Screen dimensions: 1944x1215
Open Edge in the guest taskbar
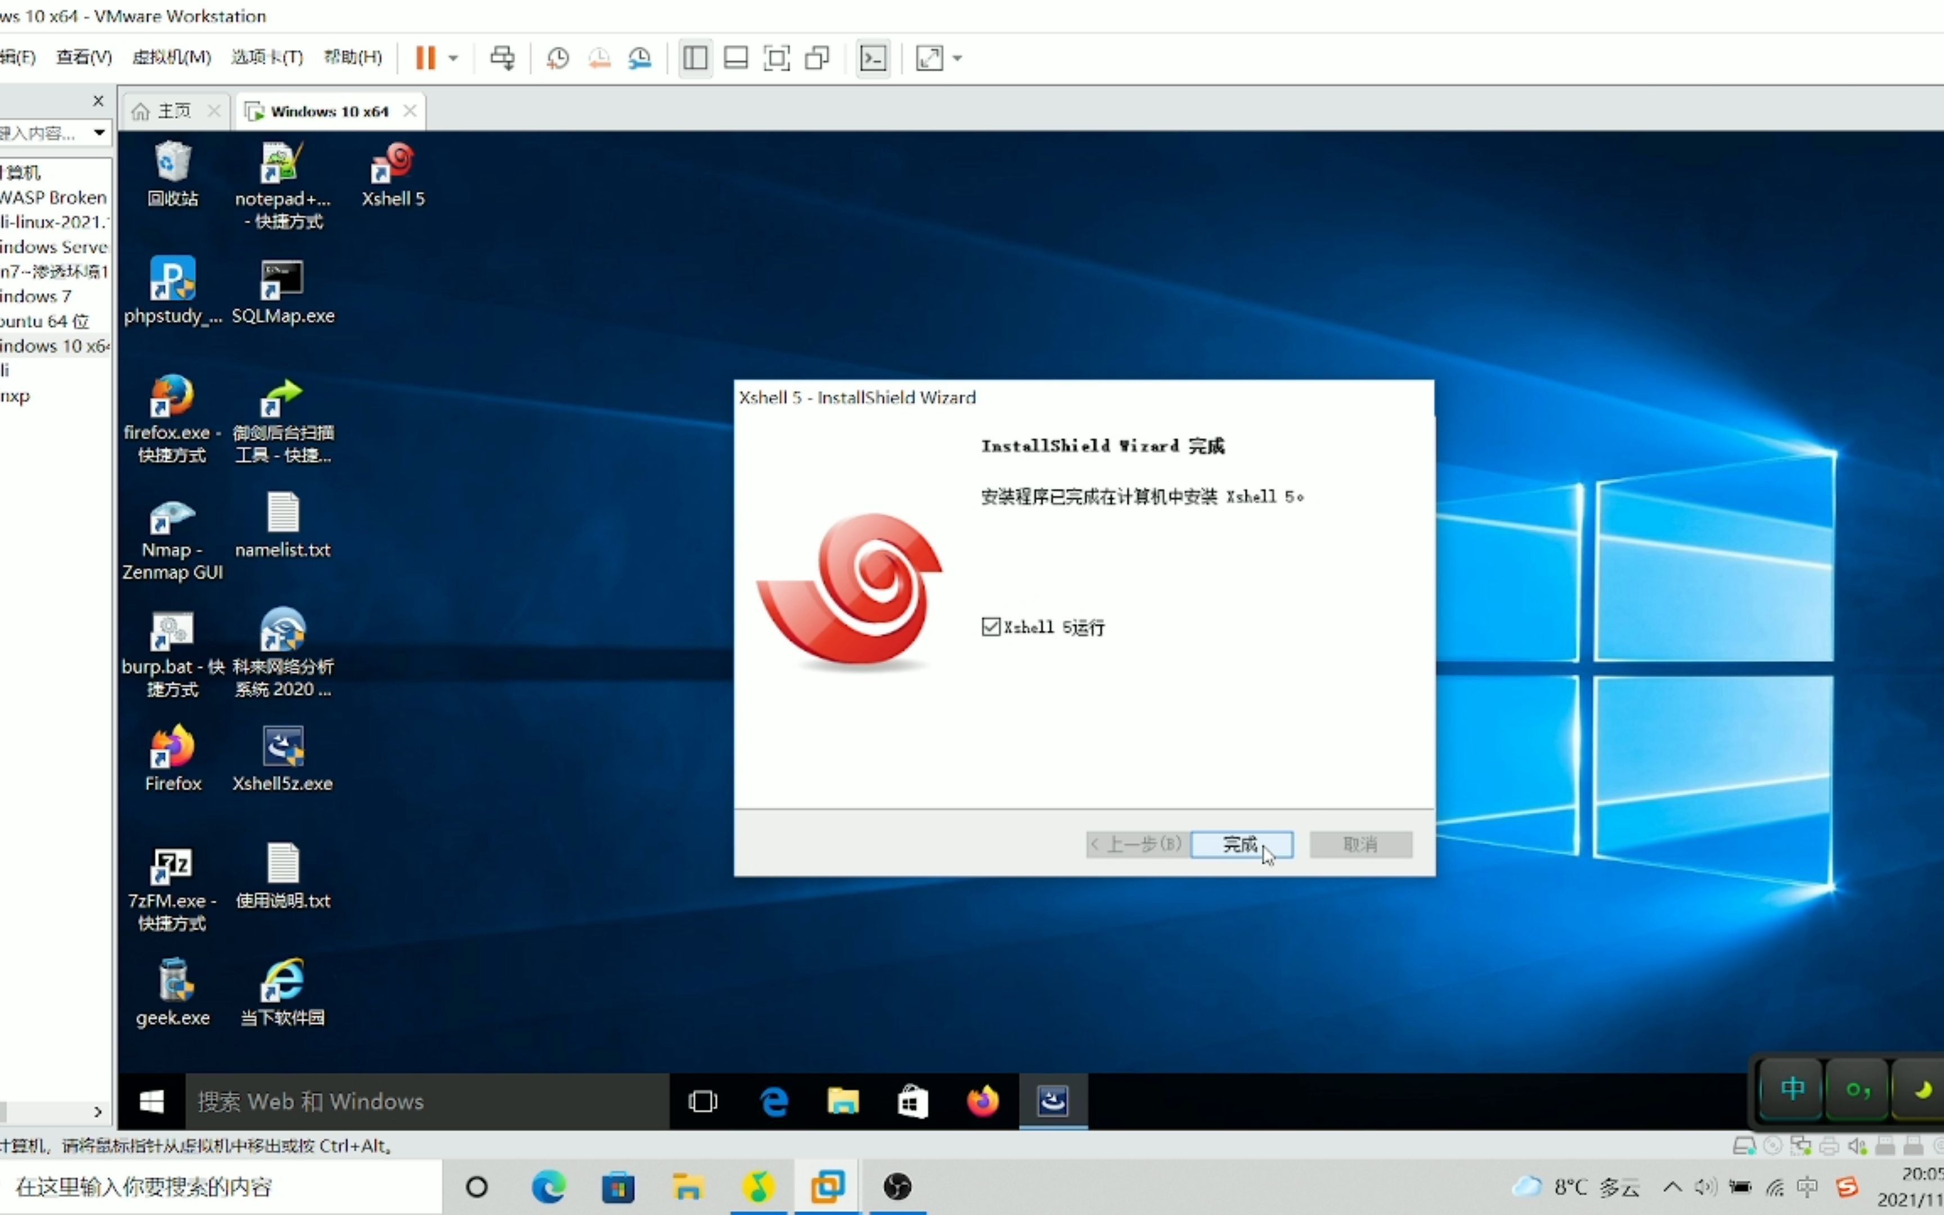coord(773,1101)
